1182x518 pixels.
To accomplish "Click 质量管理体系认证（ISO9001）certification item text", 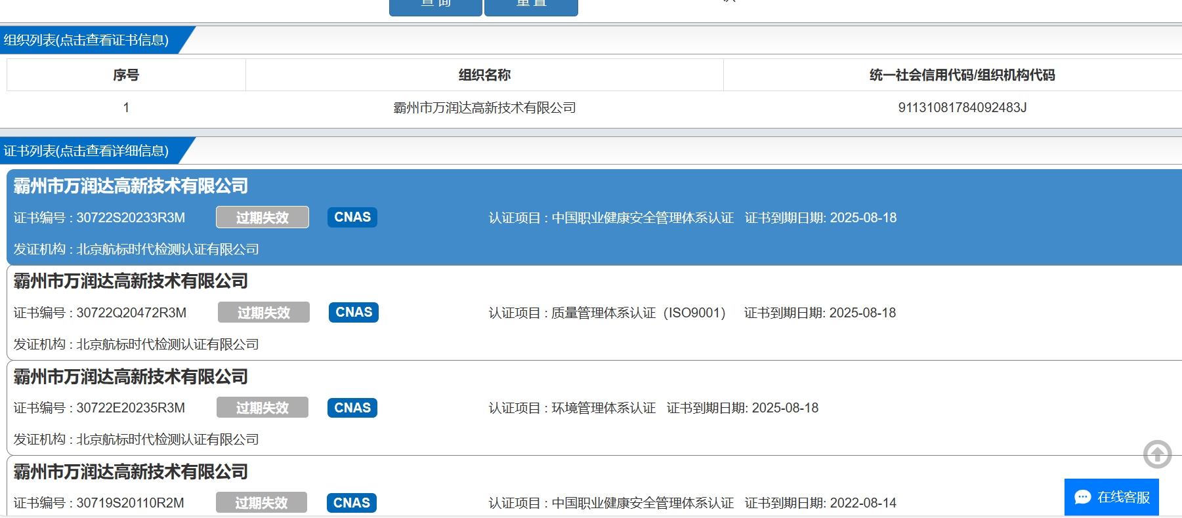I will pos(639,313).
